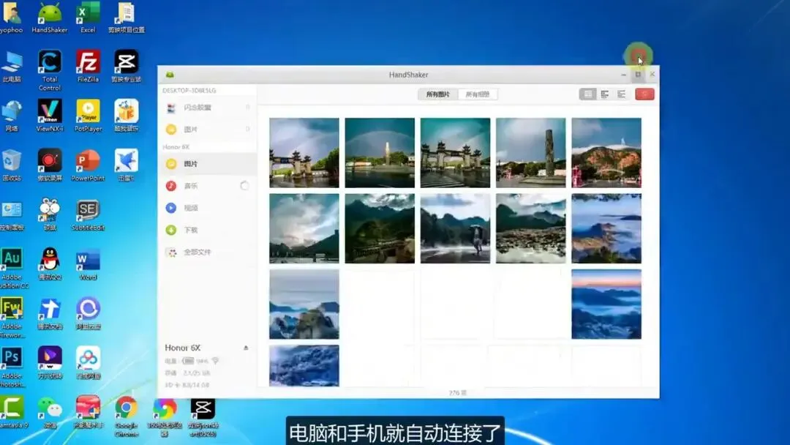Open the QQ penguin desktop icon

[50, 263]
